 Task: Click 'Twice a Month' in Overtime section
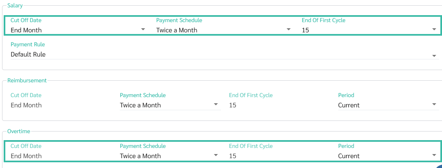(x=140, y=156)
